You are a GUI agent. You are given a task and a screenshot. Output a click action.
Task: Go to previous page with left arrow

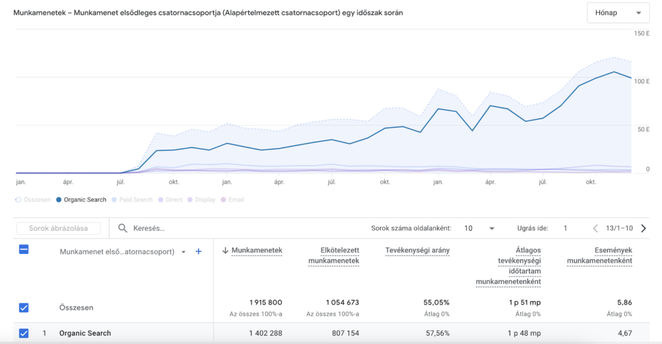[595, 228]
